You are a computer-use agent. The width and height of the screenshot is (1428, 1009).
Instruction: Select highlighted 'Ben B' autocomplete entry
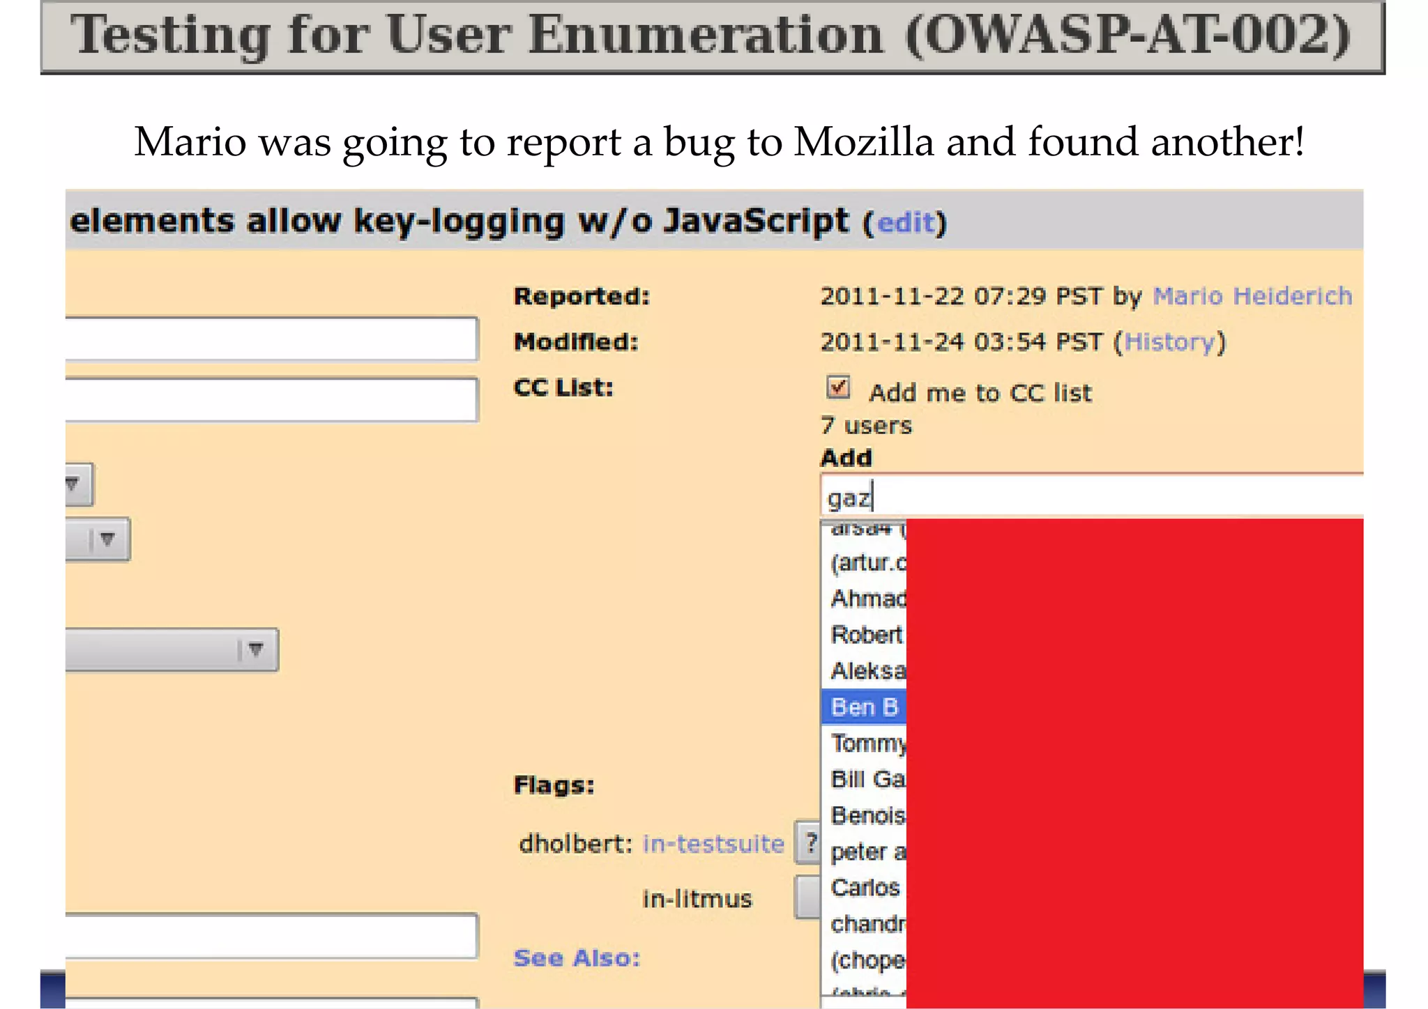click(864, 707)
